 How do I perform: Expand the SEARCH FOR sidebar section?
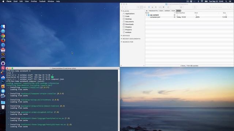click(121, 42)
